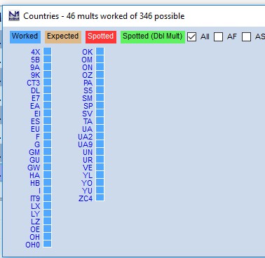Select the OZ country prefix

click(87, 75)
